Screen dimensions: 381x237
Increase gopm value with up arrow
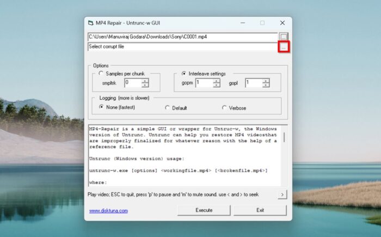217,81
